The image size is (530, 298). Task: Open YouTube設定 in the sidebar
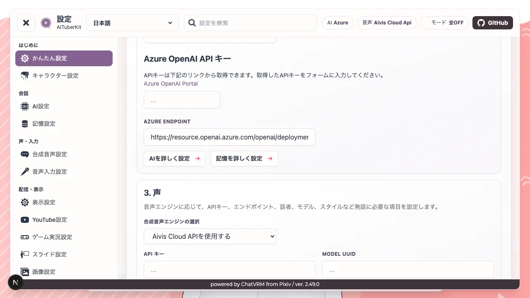(x=64, y=220)
